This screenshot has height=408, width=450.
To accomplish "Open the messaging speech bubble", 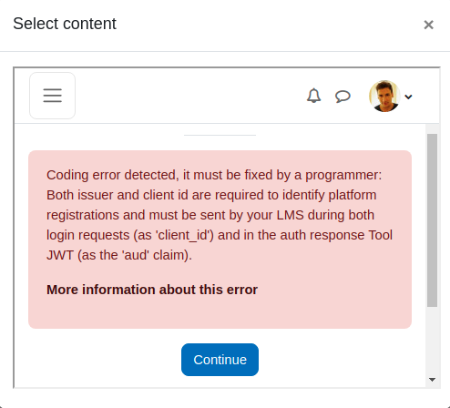I will click(343, 97).
